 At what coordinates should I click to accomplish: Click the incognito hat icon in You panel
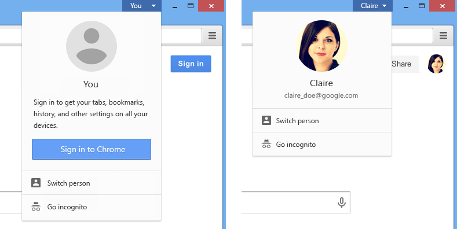point(36,206)
